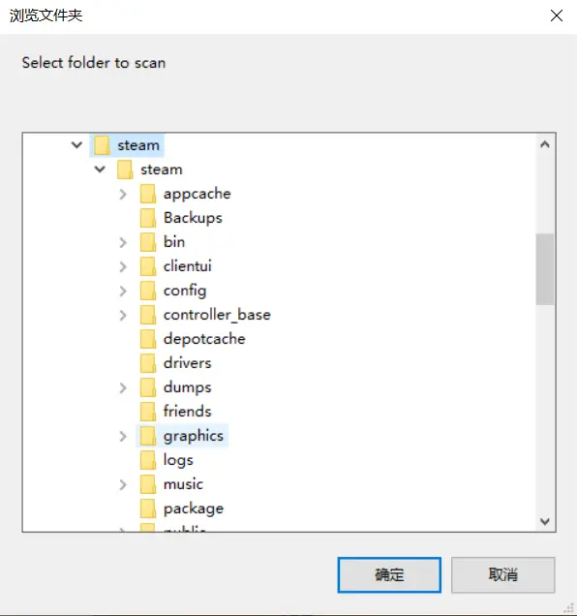Click the folder tree scrollbar thumb
577x616 pixels.
[x=545, y=269]
